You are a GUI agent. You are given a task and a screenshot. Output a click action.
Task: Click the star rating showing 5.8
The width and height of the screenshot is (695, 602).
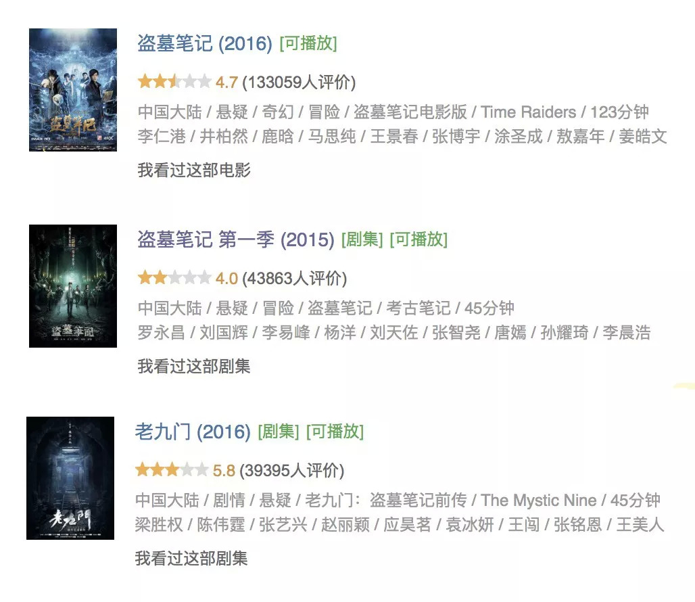pos(172,470)
